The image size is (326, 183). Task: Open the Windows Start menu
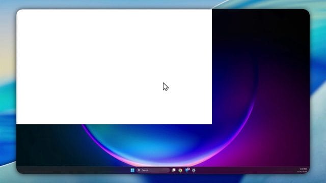coord(132,170)
